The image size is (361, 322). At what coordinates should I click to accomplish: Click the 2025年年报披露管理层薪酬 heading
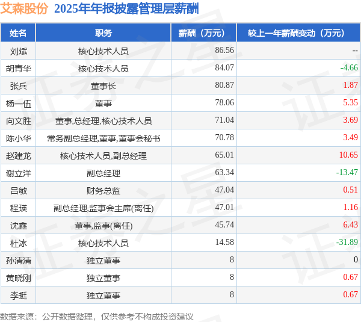point(126,9)
